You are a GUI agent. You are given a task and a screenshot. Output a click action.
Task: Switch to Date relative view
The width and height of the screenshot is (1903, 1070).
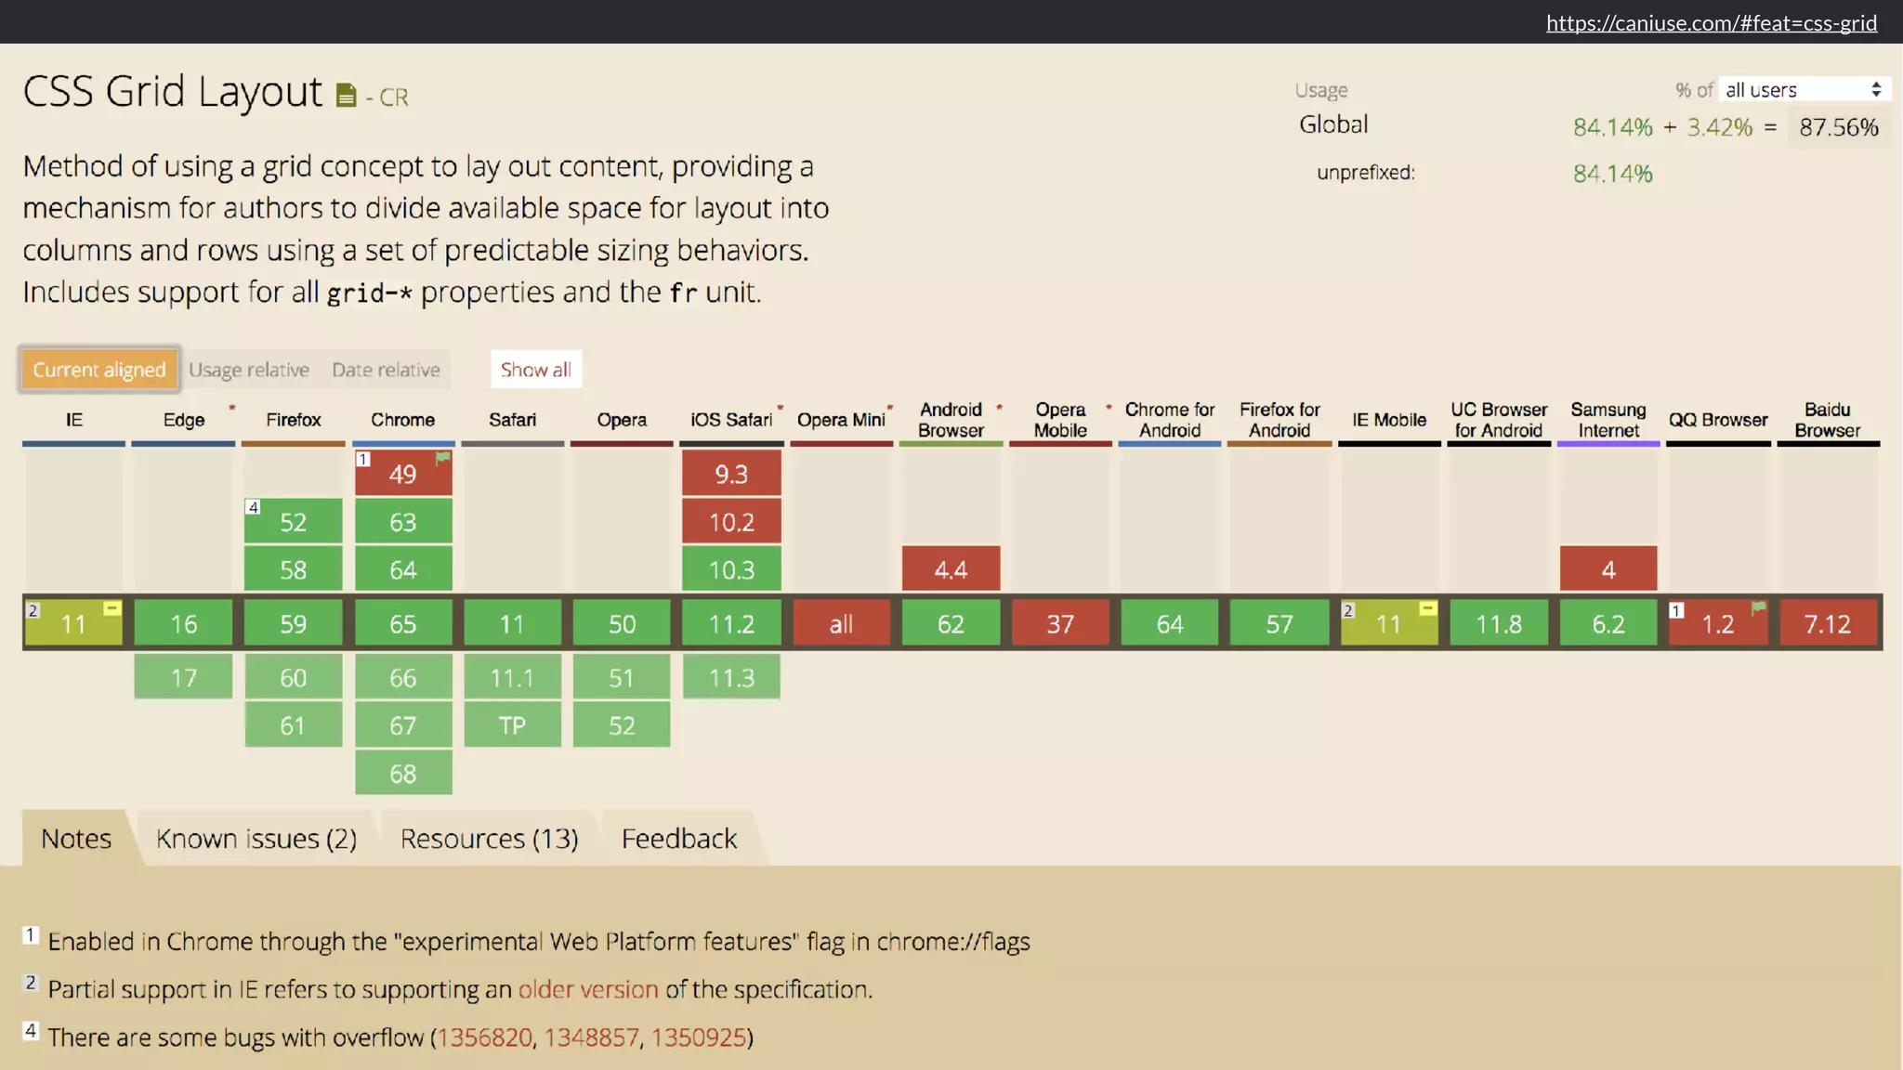386,370
